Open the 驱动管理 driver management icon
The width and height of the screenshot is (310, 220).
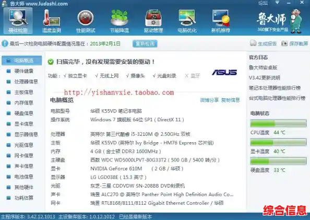click(x=153, y=21)
